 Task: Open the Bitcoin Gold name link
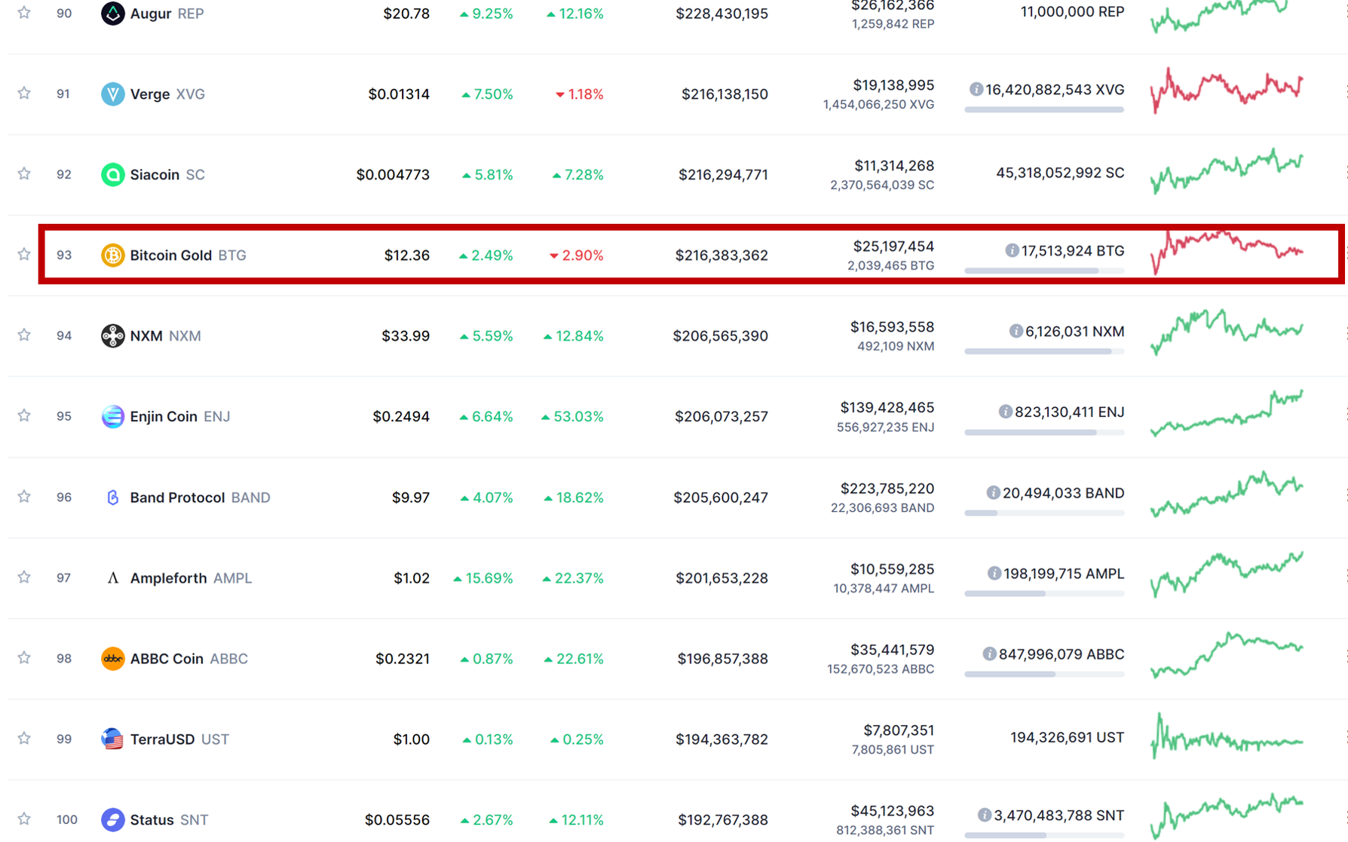pos(170,256)
